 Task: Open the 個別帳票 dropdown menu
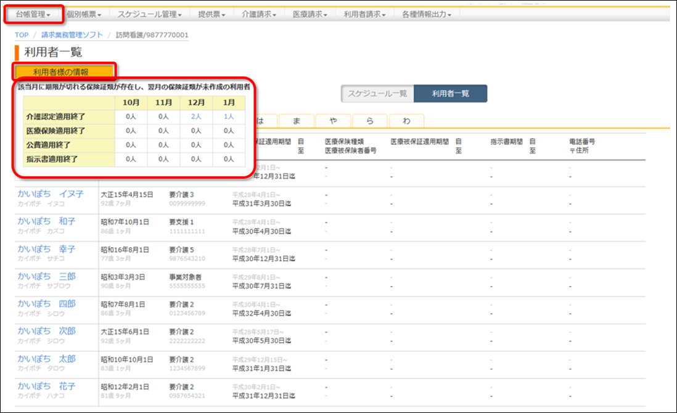tap(84, 14)
